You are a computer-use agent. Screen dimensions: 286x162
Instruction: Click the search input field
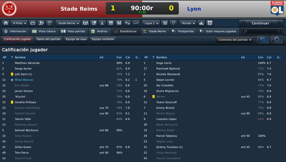click(x=262, y=31)
